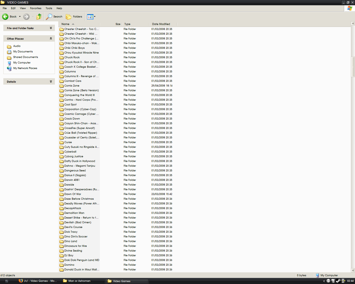Viewport: 355px width, 284px height.
Task: Select the Comix Zone folder icon
Action: click(x=62, y=86)
